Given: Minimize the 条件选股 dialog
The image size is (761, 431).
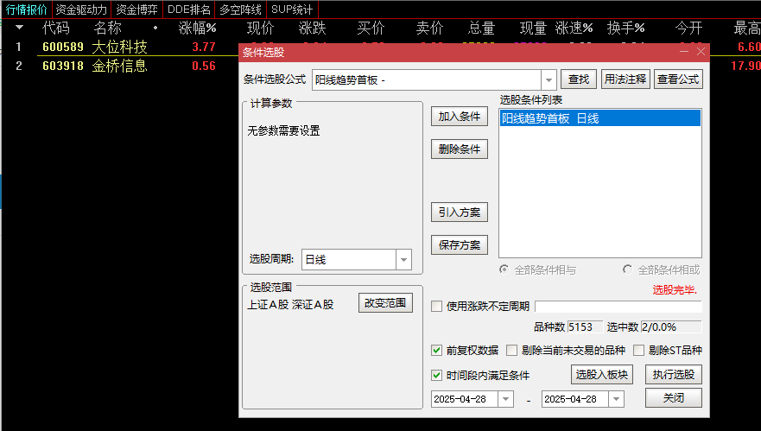Looking at the screenshot, I should (x=684, y=52).
